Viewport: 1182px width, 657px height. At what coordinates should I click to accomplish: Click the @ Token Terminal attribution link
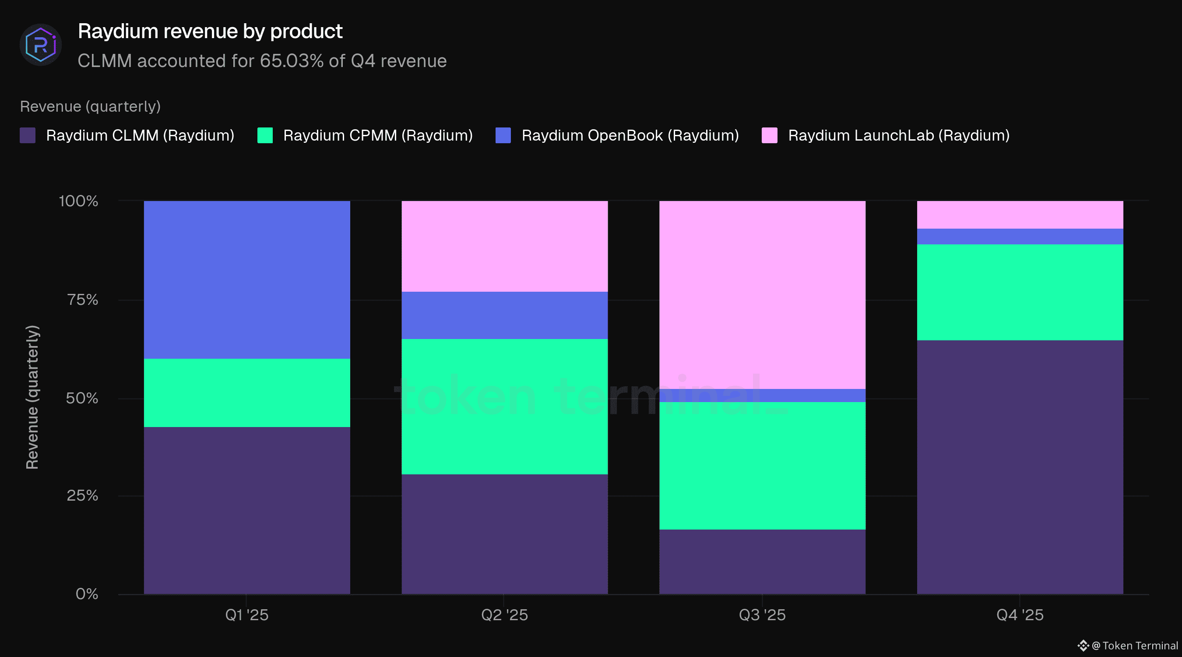(1134, 646)
